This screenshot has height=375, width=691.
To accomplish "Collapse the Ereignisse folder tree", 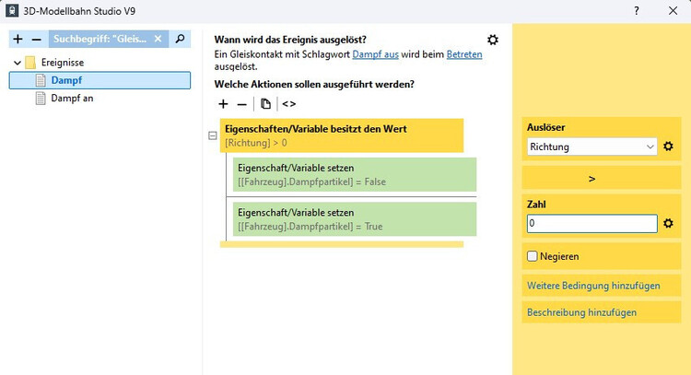I will [18, 63].
